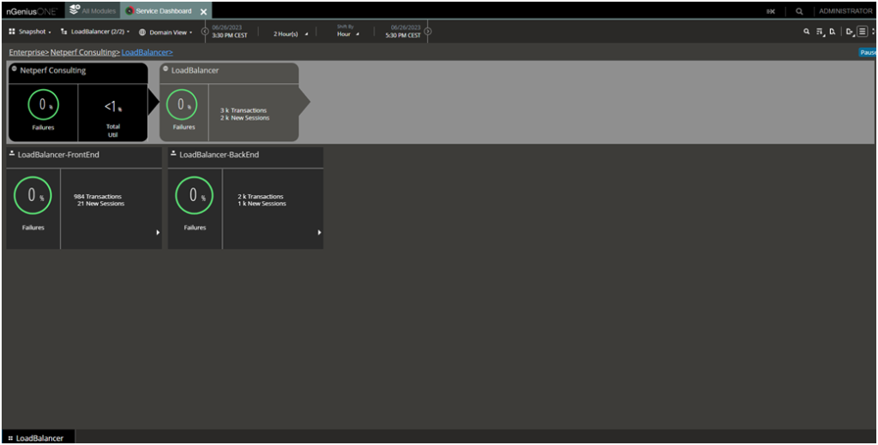The width and height of the screenshot is (878, 445).
Task: Go to Enterprise breadcrumb
Action: [x=28, y=52]
